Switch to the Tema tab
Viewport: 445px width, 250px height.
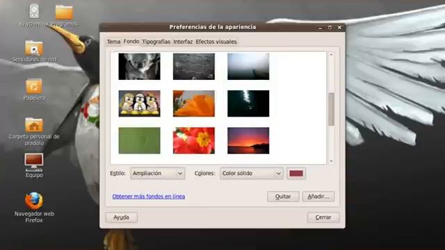113,42
